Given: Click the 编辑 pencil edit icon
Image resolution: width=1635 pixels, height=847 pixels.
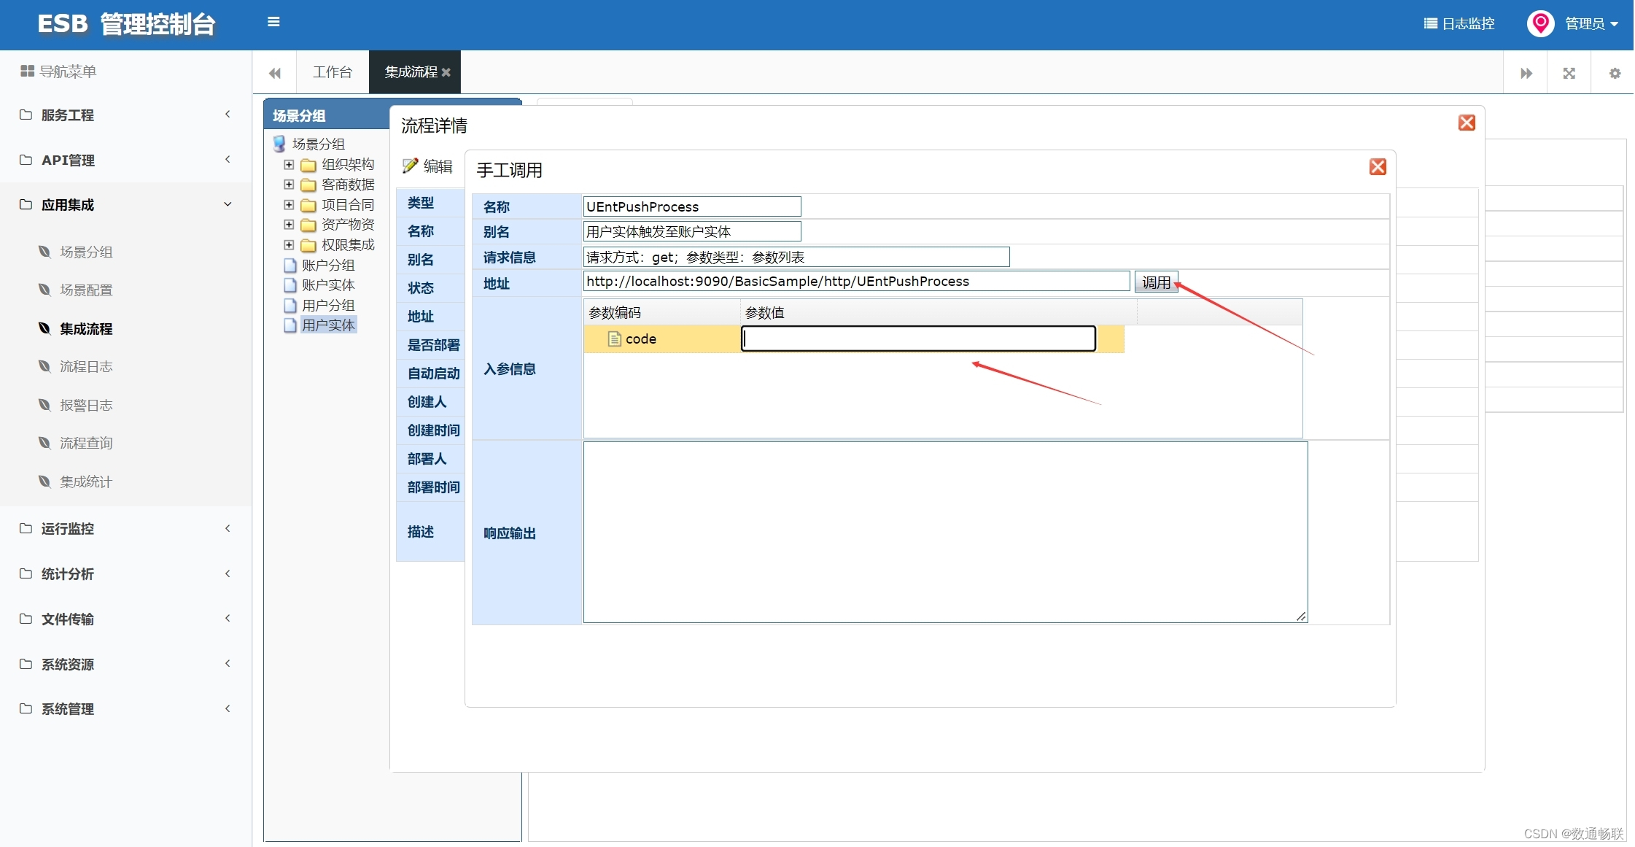Looking at the screenshot, I should (411, 166).
